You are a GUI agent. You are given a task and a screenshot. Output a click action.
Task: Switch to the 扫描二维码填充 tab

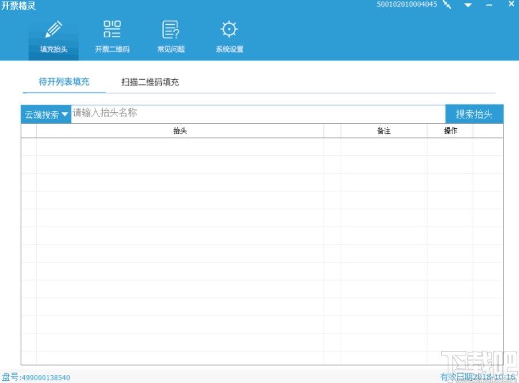click(x=150, y=82)
